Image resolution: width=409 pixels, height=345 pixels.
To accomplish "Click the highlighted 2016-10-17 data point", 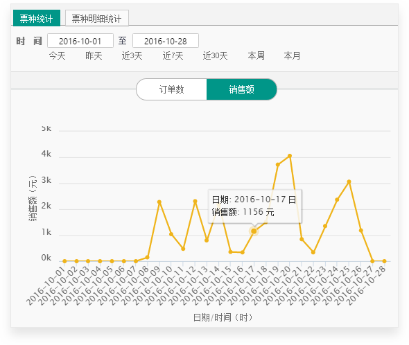I will (254, 231).
